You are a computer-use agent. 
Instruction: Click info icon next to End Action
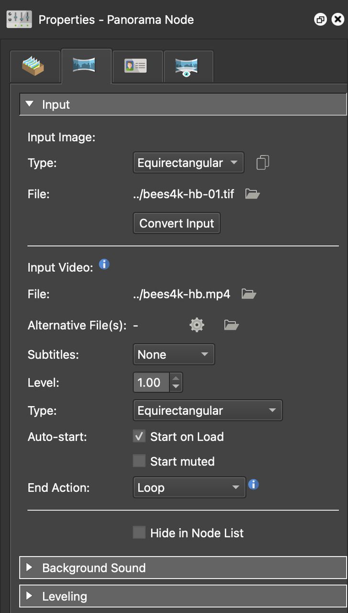[254, 484]
